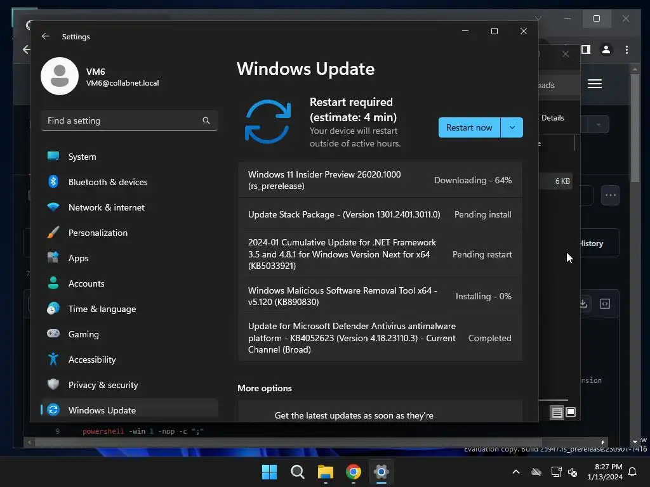Click the download icon in background page
The height and width of the screenshot is (487, 650).
coord(583,304)
